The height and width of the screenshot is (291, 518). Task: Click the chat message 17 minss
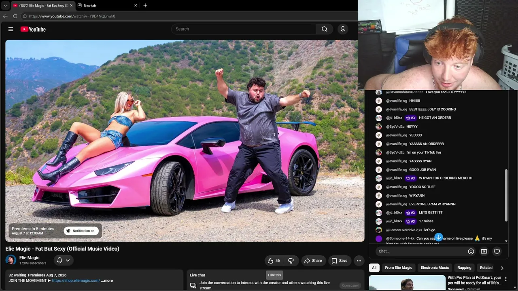pos(426,221)
